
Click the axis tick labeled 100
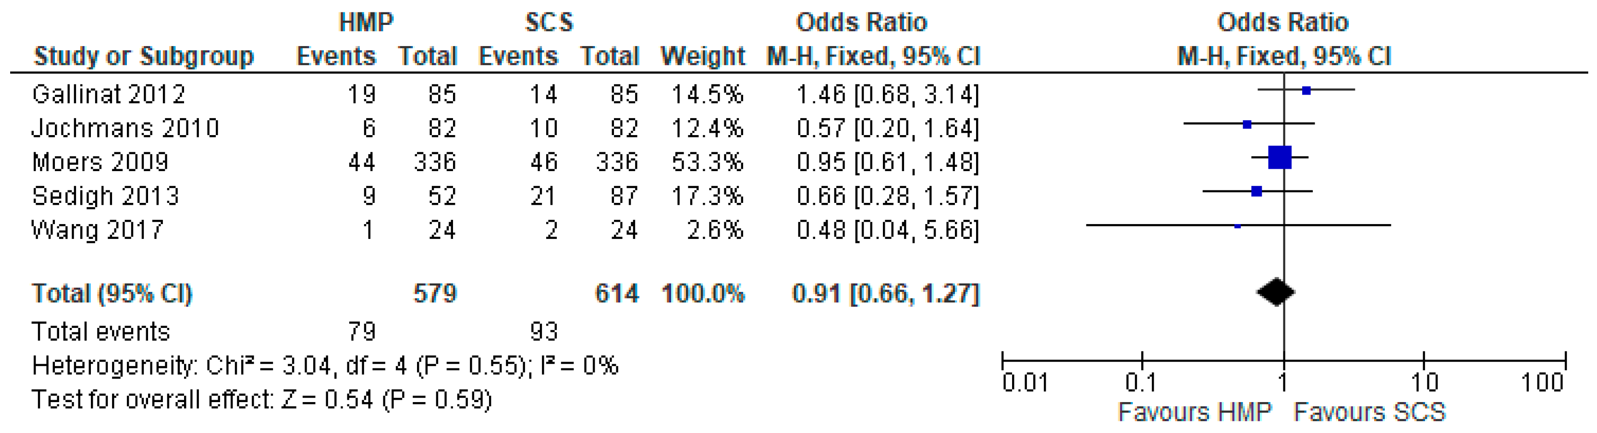(1543, 383)
